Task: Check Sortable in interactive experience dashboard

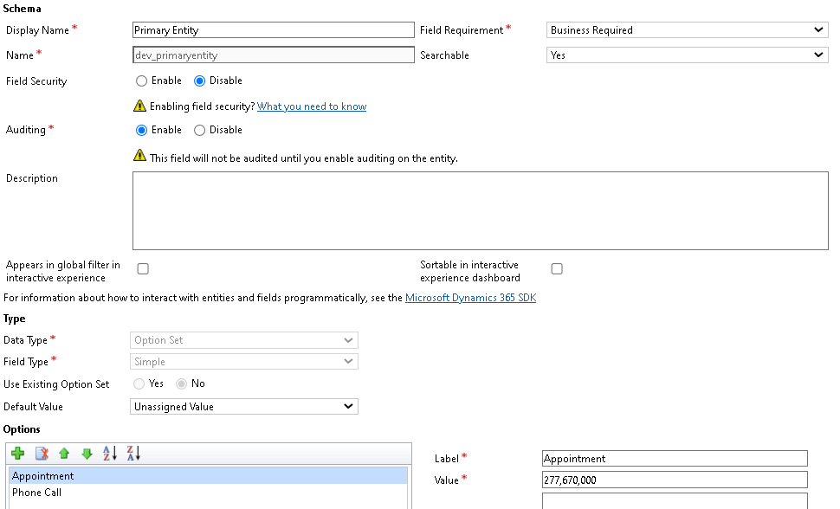Action: (557, 269)
